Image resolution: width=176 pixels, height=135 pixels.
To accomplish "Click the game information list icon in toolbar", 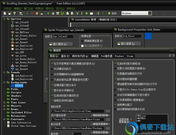I will [98, 13].
